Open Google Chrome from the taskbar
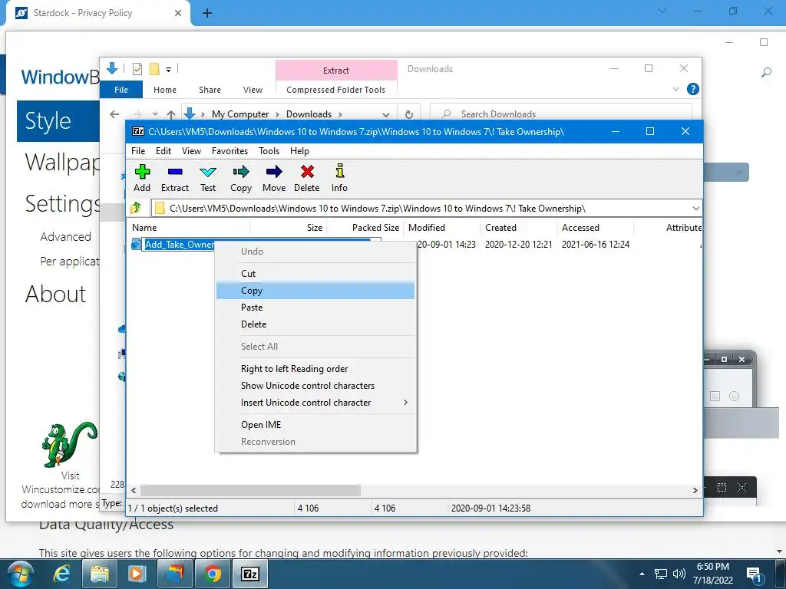 tap(212, 574)
